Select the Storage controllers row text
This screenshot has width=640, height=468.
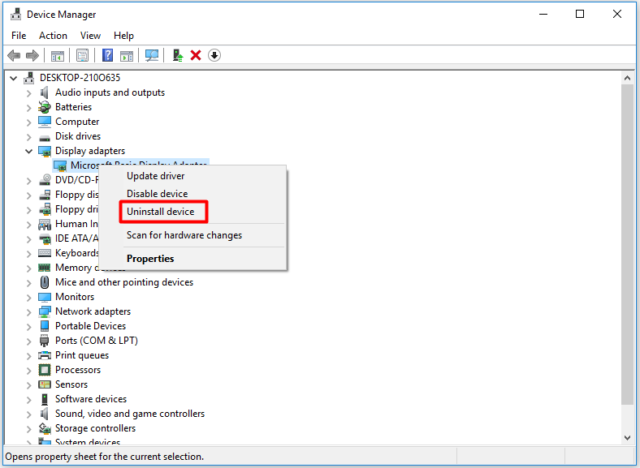click(96, 428)
